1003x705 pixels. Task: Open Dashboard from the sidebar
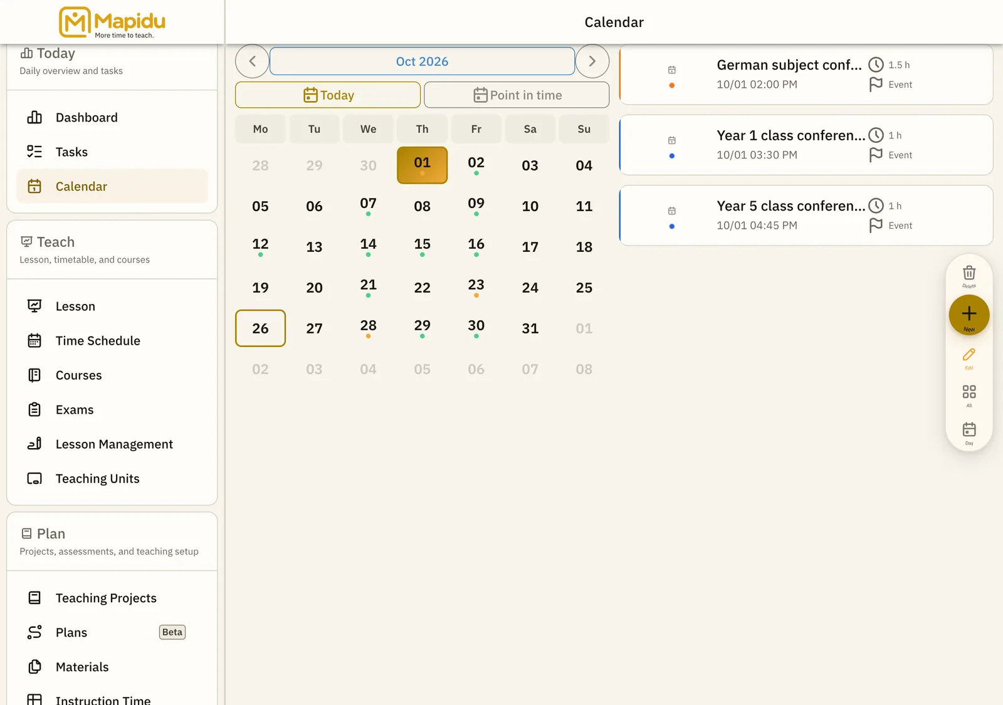[112, 118]
